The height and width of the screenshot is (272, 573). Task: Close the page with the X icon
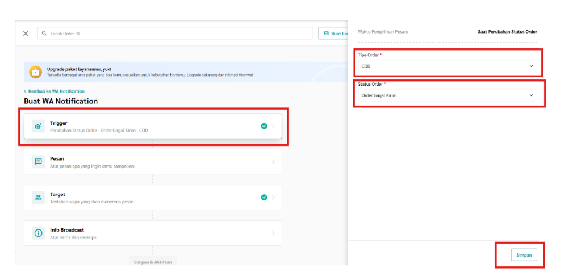coord(26,34)
